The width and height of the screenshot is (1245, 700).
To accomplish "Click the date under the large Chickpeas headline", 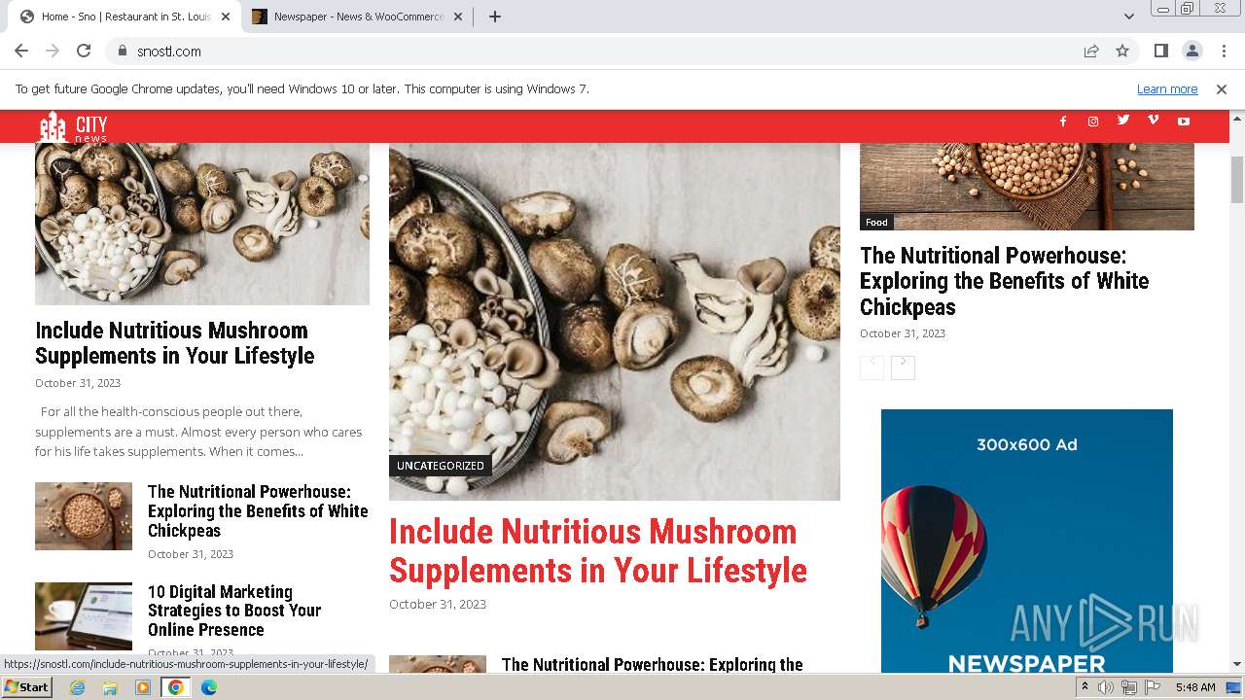I will click(x=903, y=333).
